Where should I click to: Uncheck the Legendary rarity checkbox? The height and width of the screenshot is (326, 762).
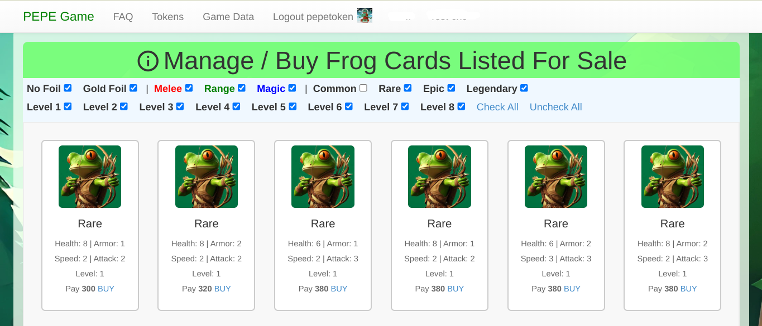click(x=524, y=88)
